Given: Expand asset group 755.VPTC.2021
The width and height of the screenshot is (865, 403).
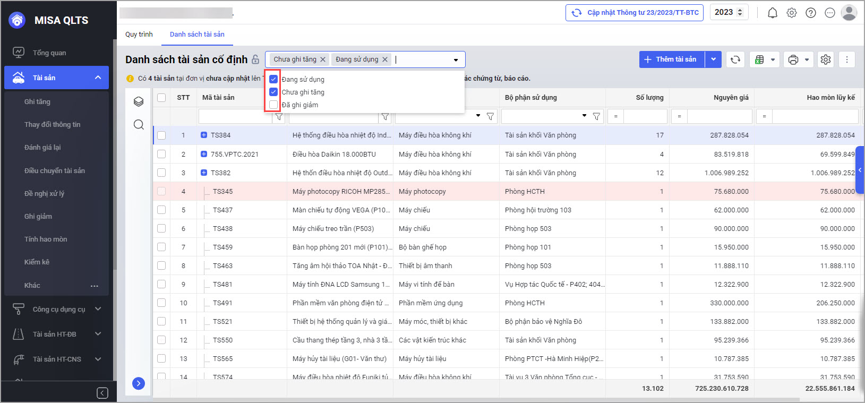Looking at the screenshot, I should (204, 154).
